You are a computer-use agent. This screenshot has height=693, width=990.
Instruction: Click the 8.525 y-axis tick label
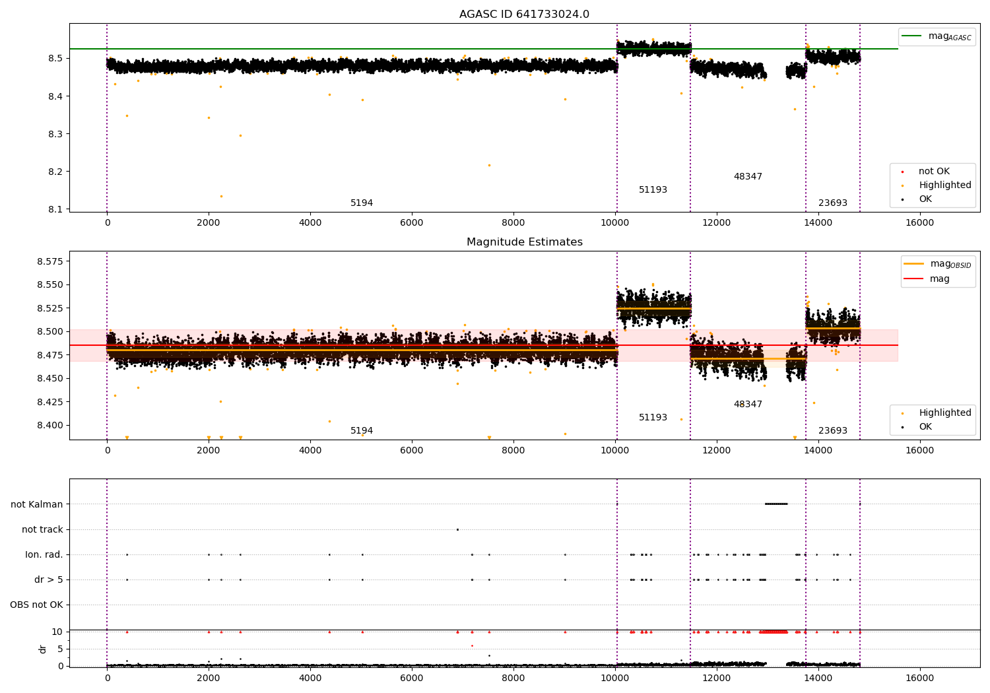click(x=50, y=308)
